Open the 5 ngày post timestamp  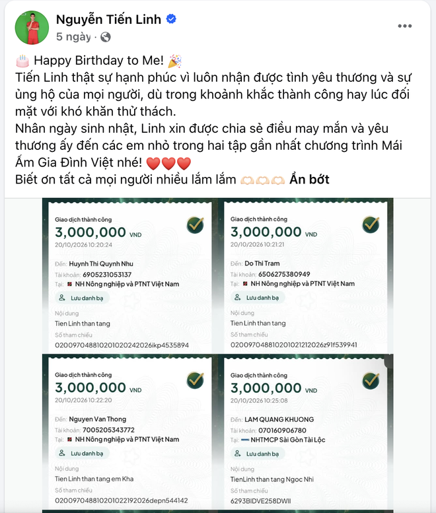73,37
